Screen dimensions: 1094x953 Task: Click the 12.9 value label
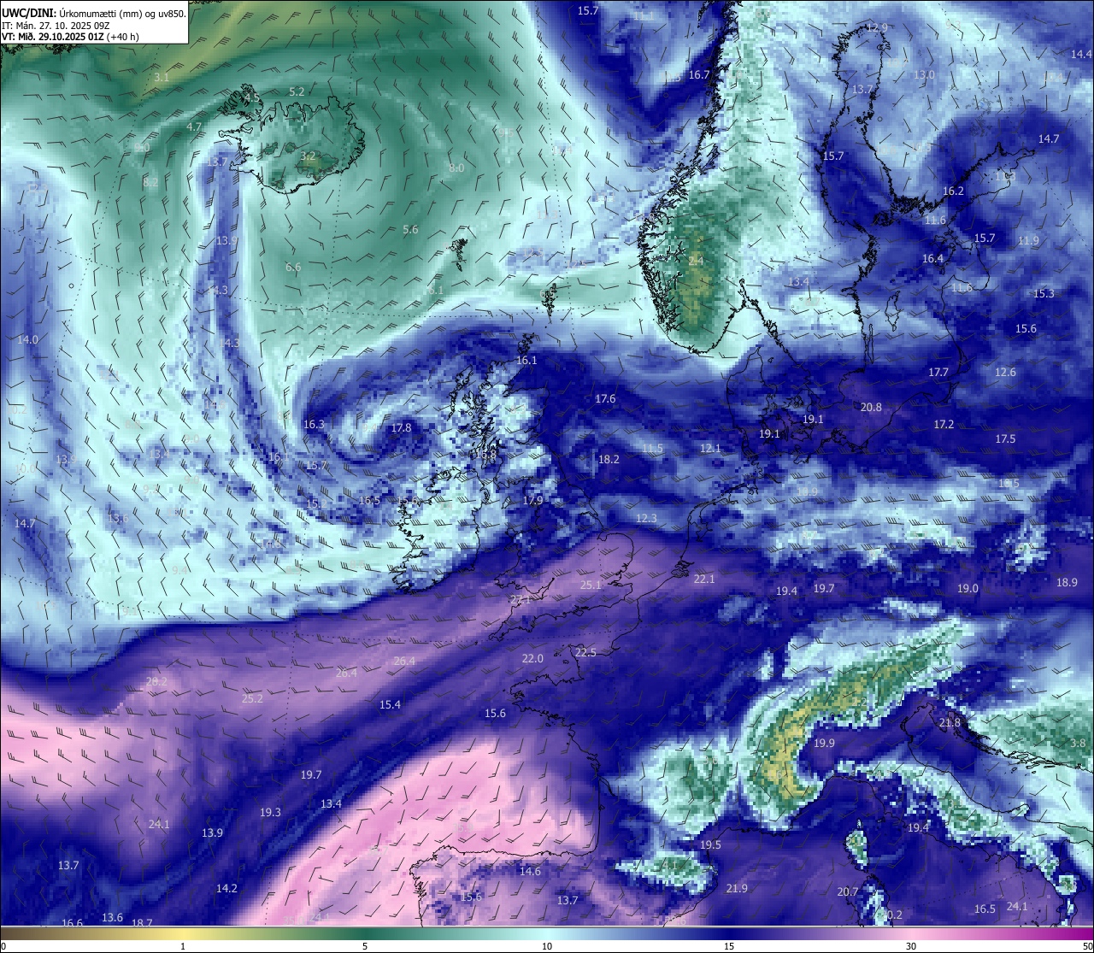[x=877, y=28]
